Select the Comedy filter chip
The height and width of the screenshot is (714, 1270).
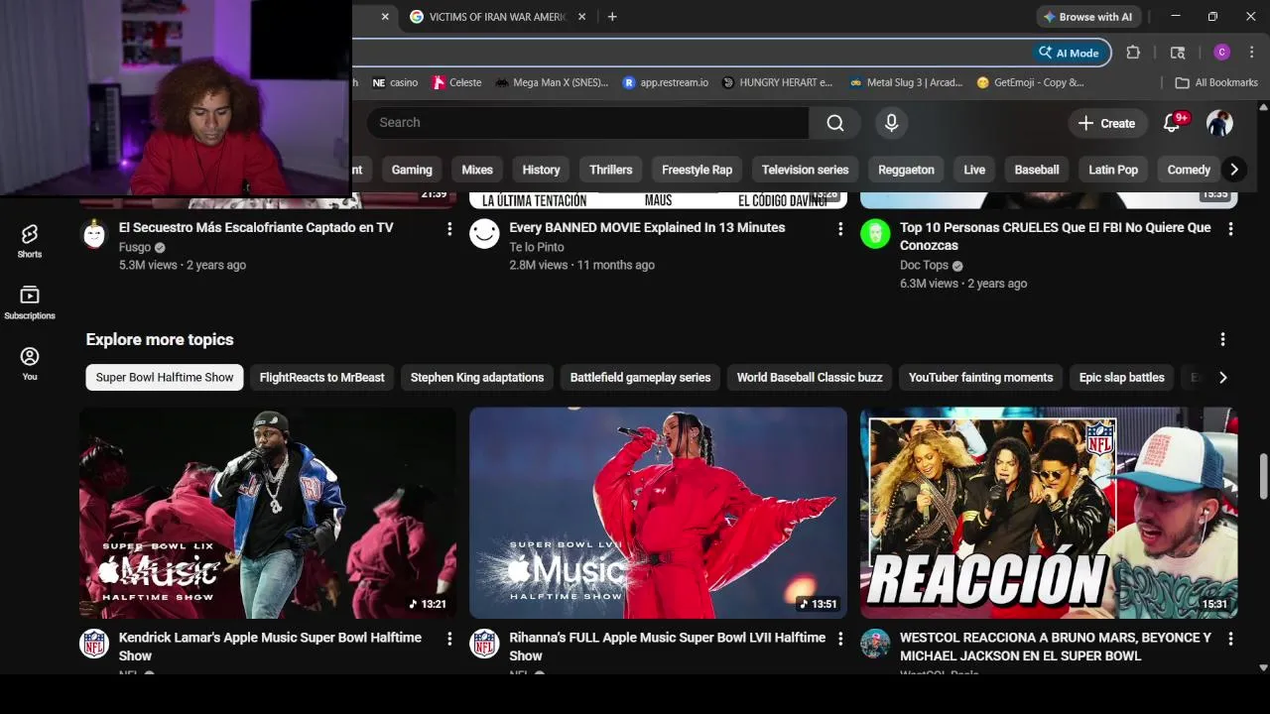(1189, 170)
